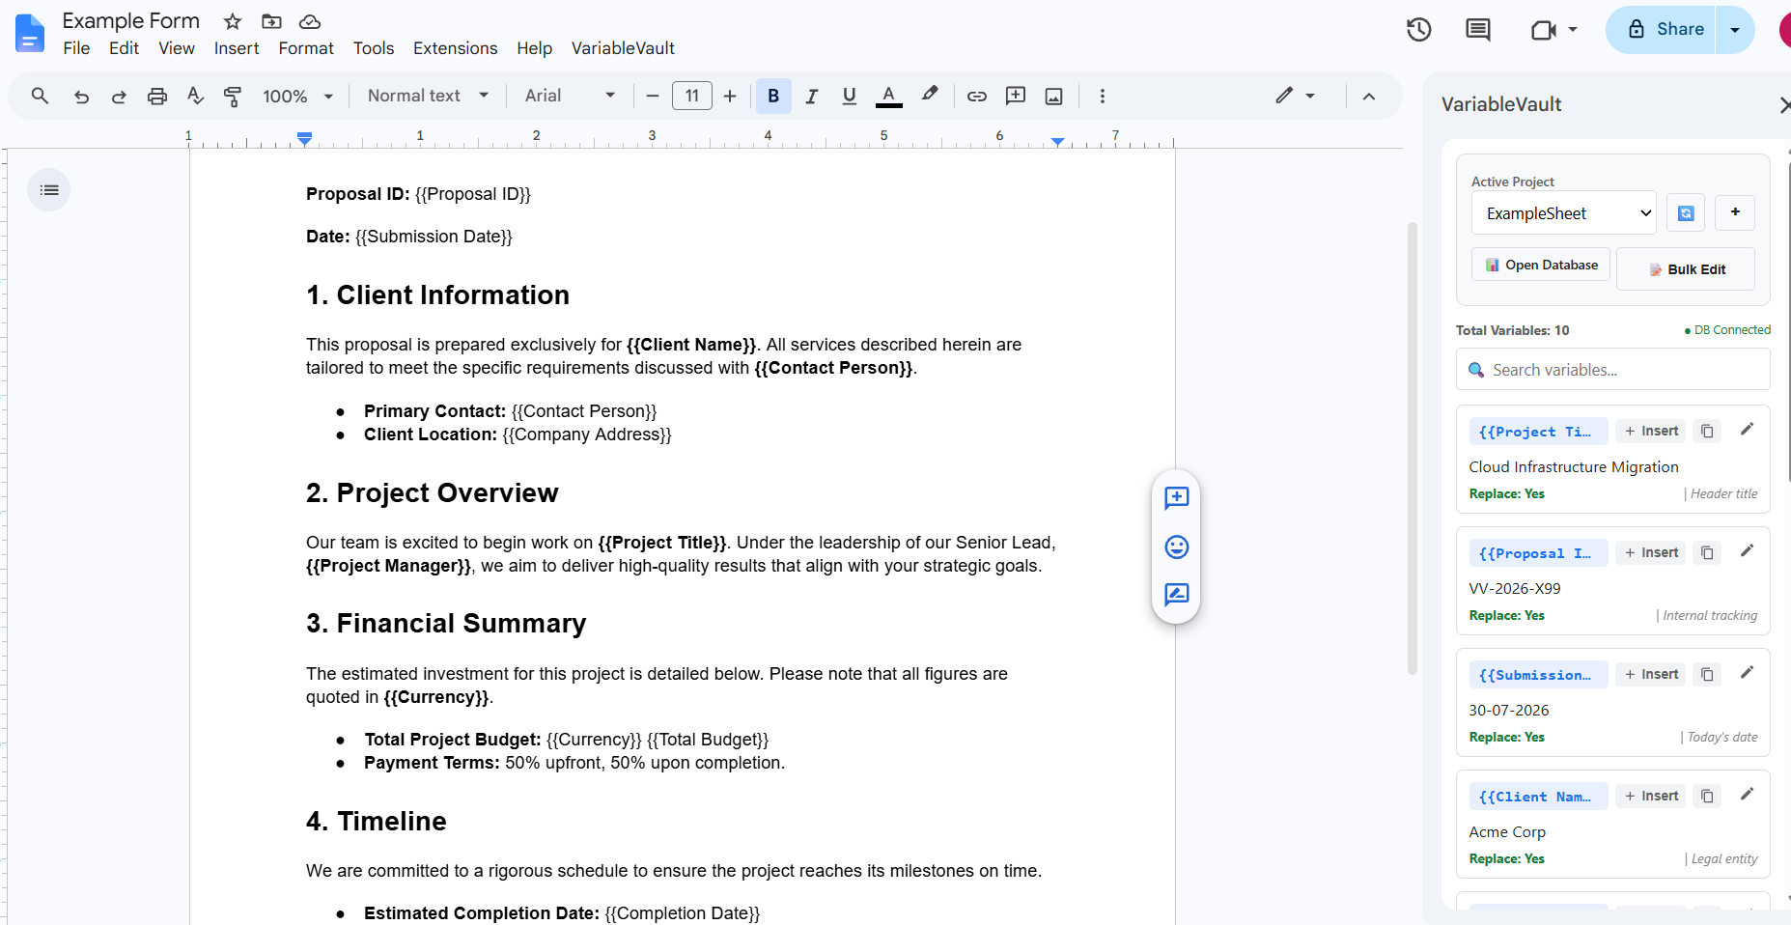Start a video meeting camera icon

click(1544, 30)
